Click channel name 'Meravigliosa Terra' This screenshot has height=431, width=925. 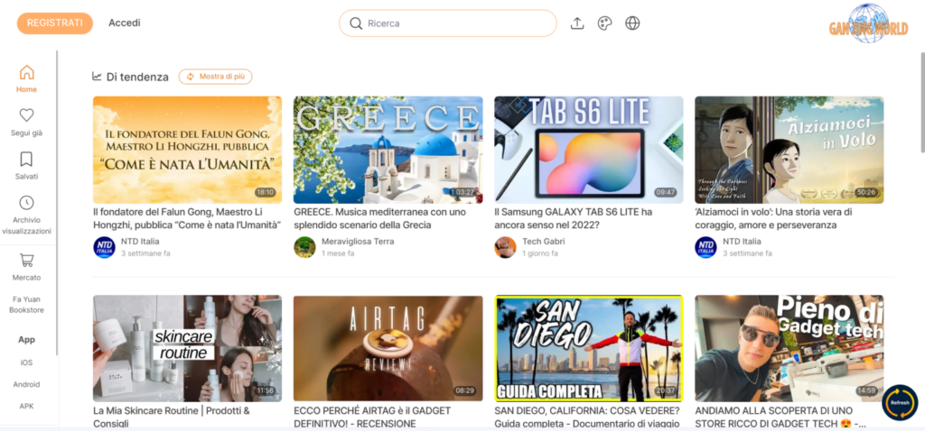pyautogui.click(x=358, y=242)
